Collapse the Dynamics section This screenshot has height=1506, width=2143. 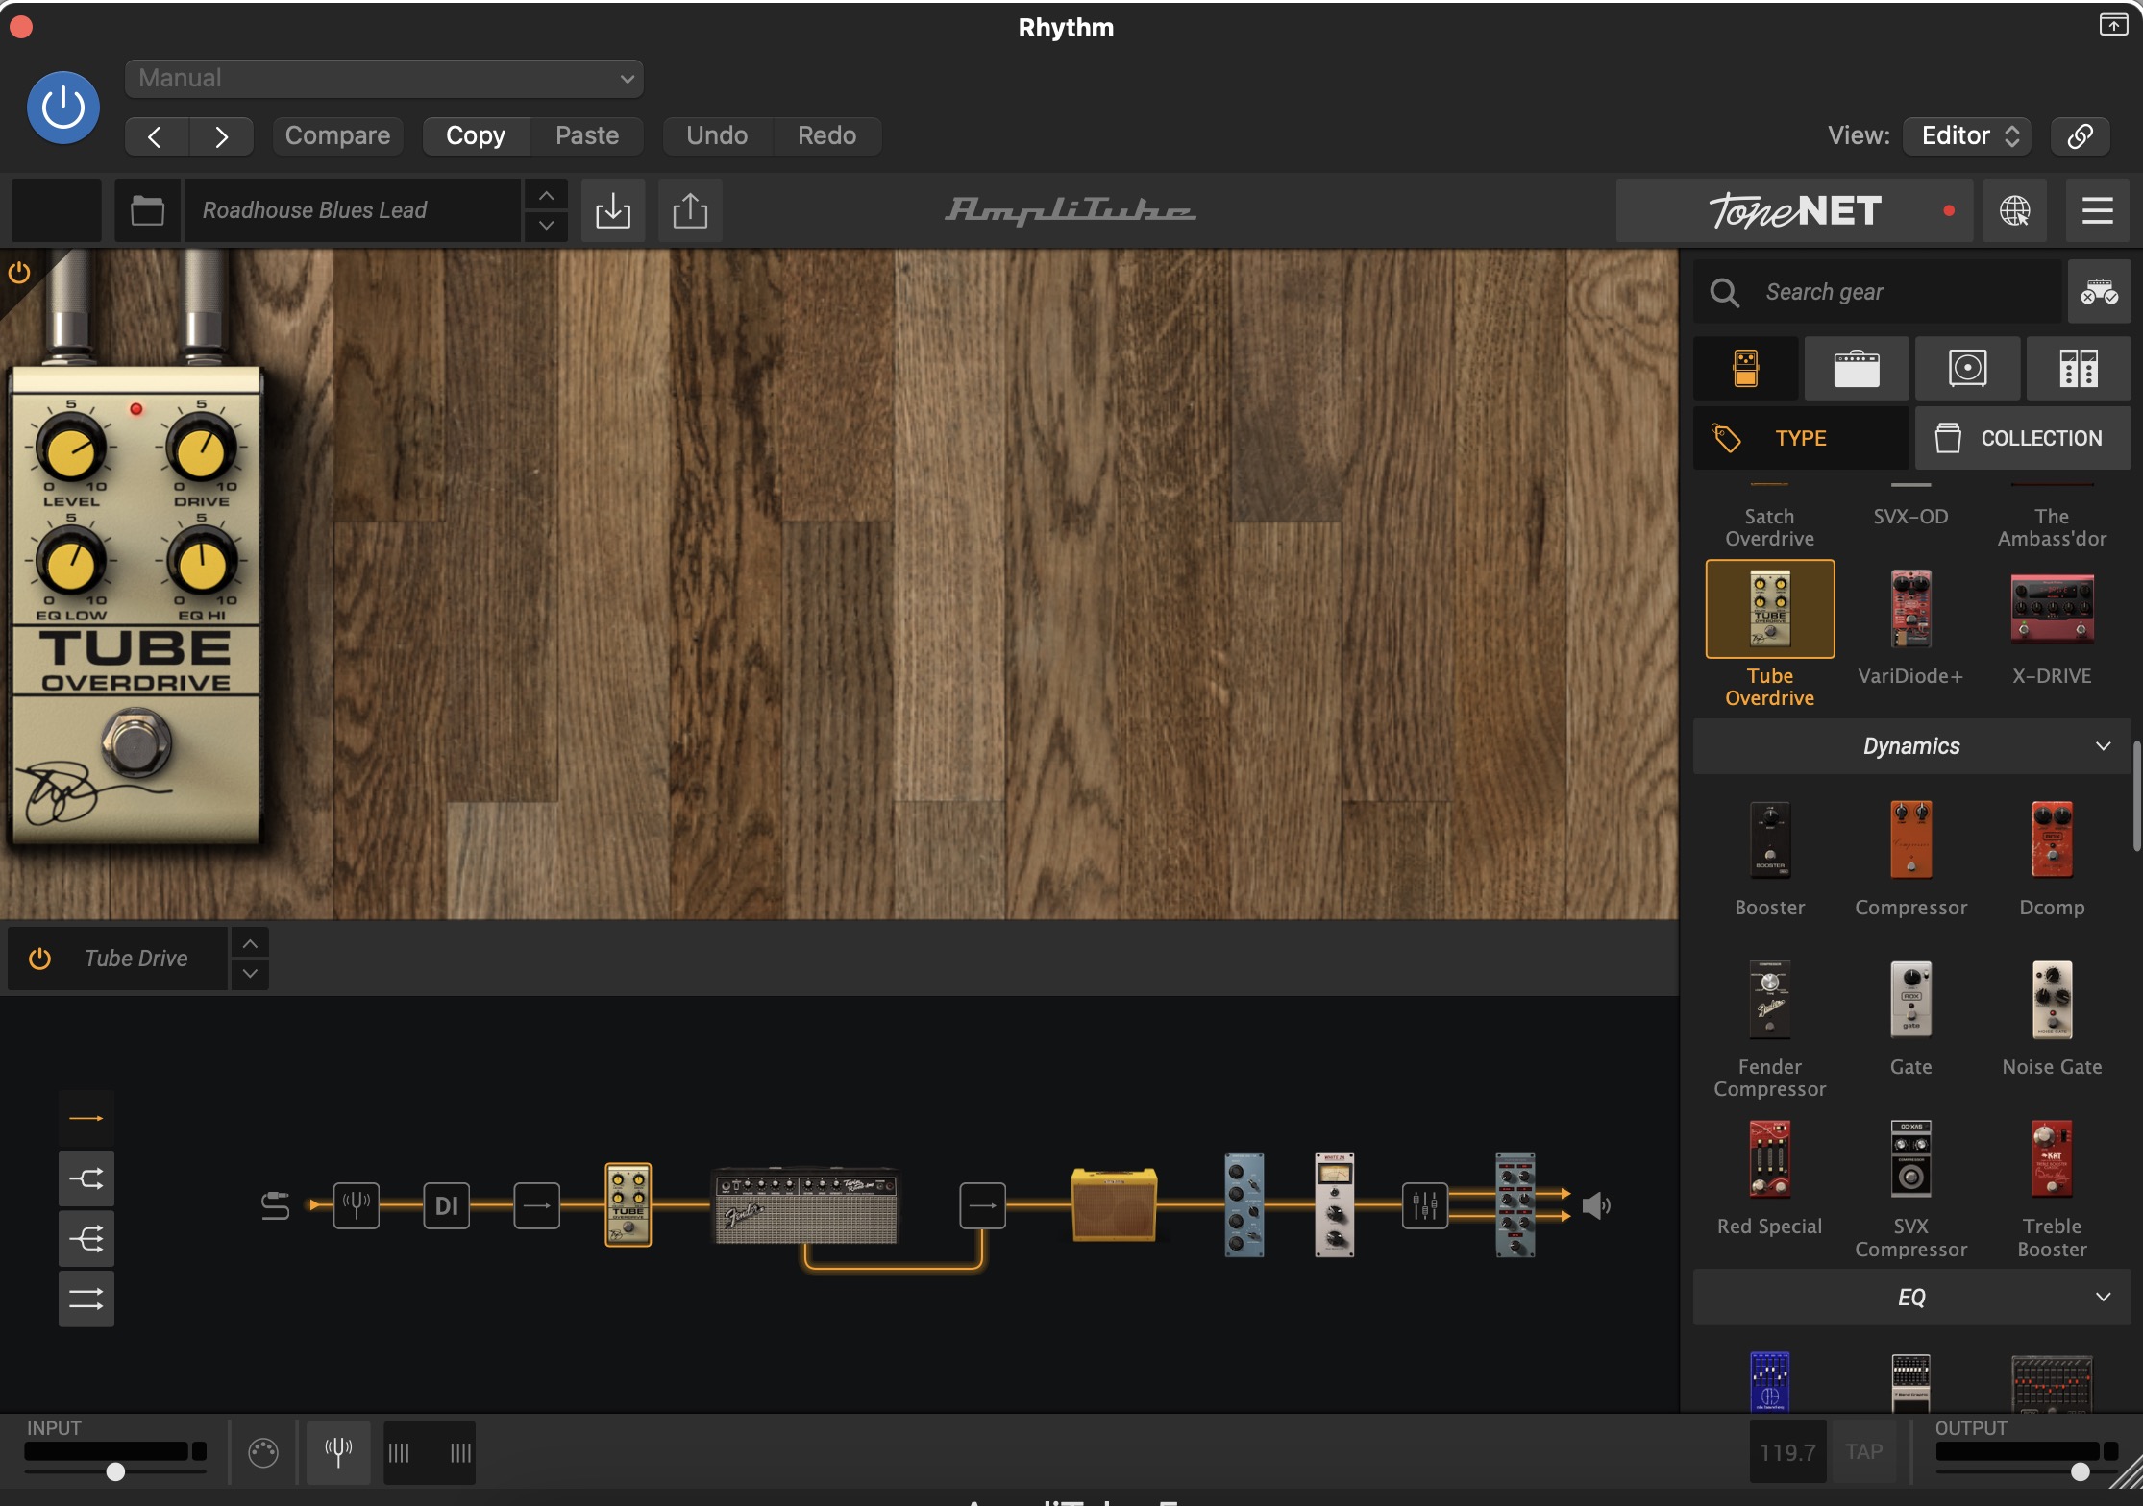click(x=1911, y=746)
